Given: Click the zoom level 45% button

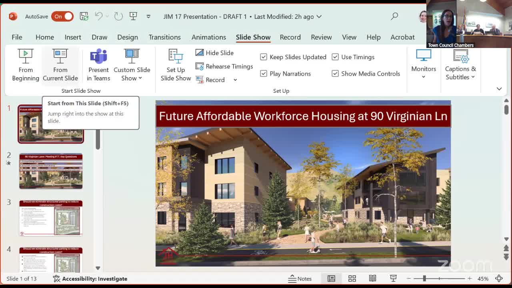Looking at the screenshot, I should point(483,278).
